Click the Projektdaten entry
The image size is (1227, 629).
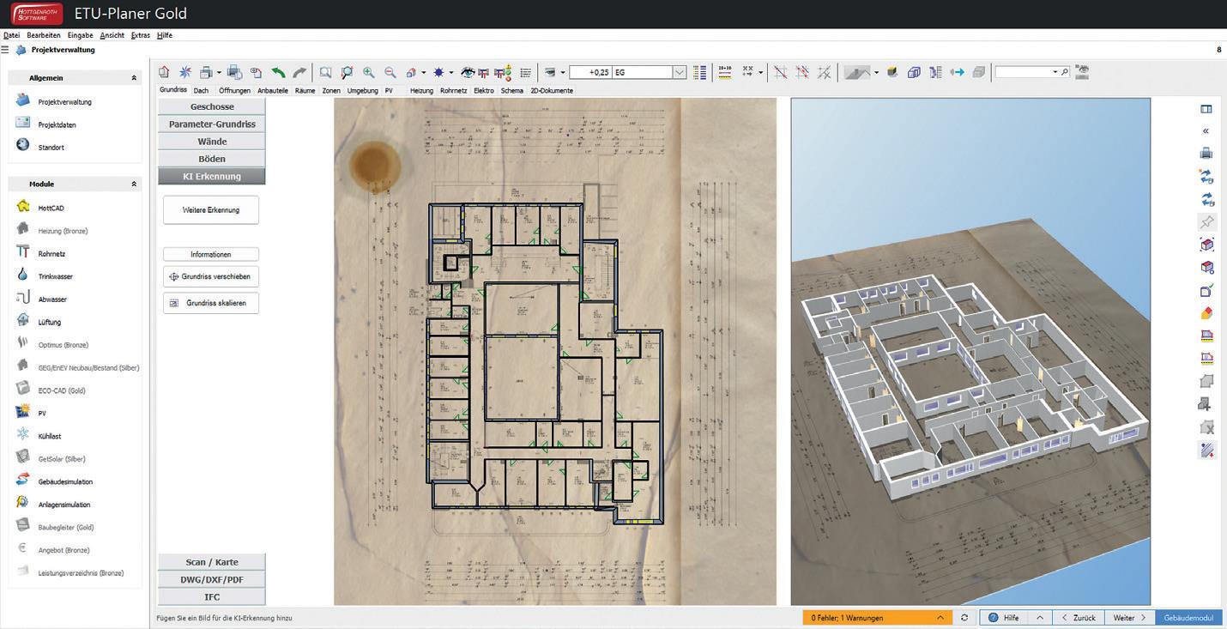[x=57, y=124]
